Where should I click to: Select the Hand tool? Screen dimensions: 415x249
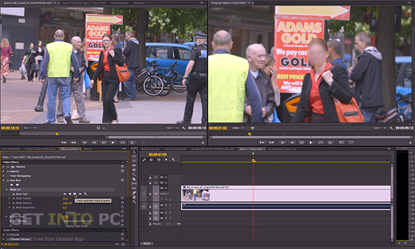click(134, 197)
